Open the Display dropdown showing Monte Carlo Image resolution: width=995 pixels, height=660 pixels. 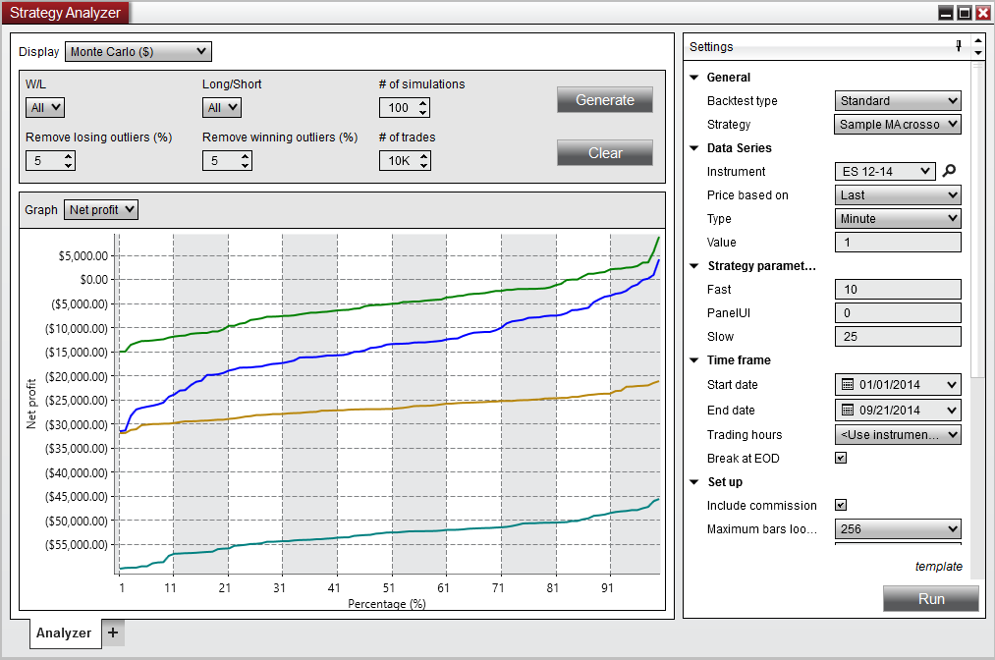(x=138, y=51)
